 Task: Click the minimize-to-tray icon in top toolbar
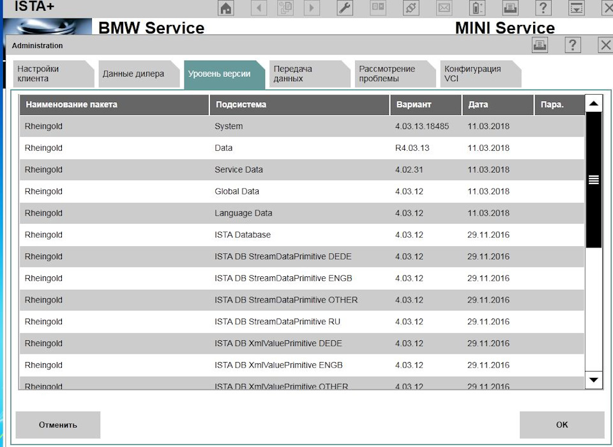coord(576,8)
